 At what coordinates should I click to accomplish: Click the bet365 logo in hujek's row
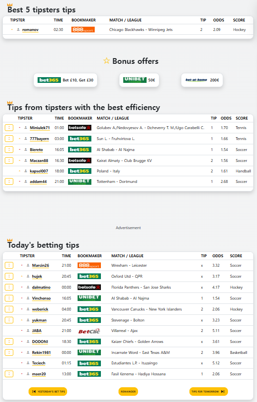[x=89, y=276]
